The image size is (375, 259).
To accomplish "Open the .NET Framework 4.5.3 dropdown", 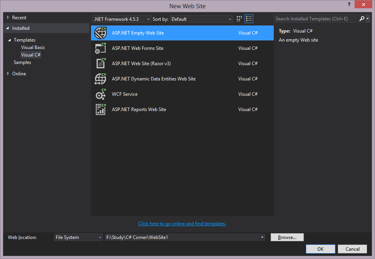I will 122,19.
